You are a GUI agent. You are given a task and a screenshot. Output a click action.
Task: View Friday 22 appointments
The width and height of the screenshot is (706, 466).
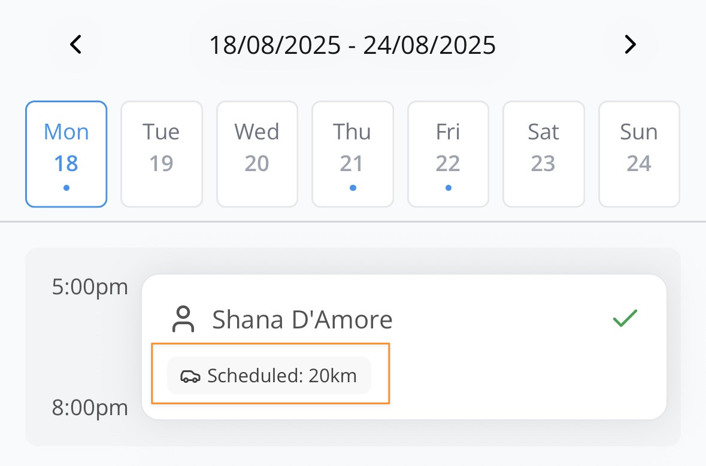pos(448,154)
